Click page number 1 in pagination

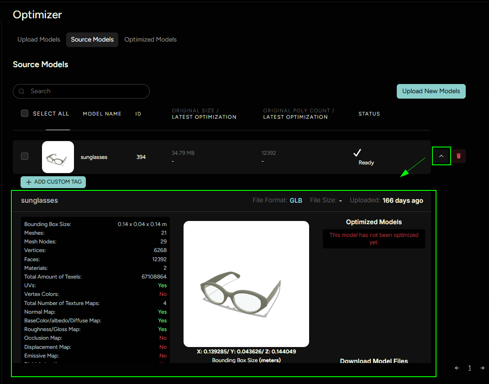469,368
